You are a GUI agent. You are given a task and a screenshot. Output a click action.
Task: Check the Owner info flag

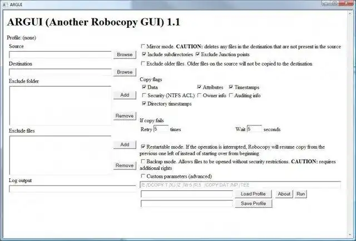(199, 95)
